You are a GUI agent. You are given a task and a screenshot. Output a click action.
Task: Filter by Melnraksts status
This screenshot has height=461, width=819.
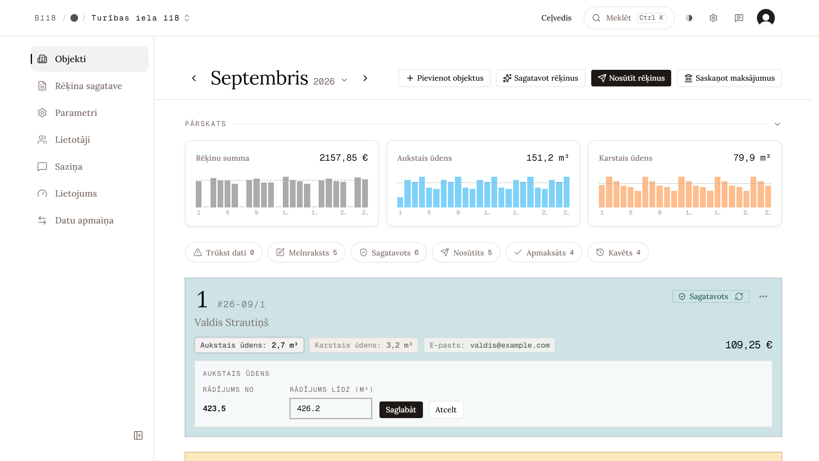(306, 253)
